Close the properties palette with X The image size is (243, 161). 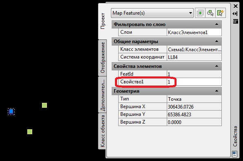(236, 6)
